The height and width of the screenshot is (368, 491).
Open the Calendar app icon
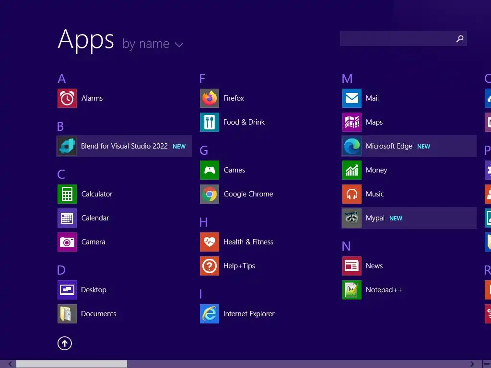coord(67,218)
